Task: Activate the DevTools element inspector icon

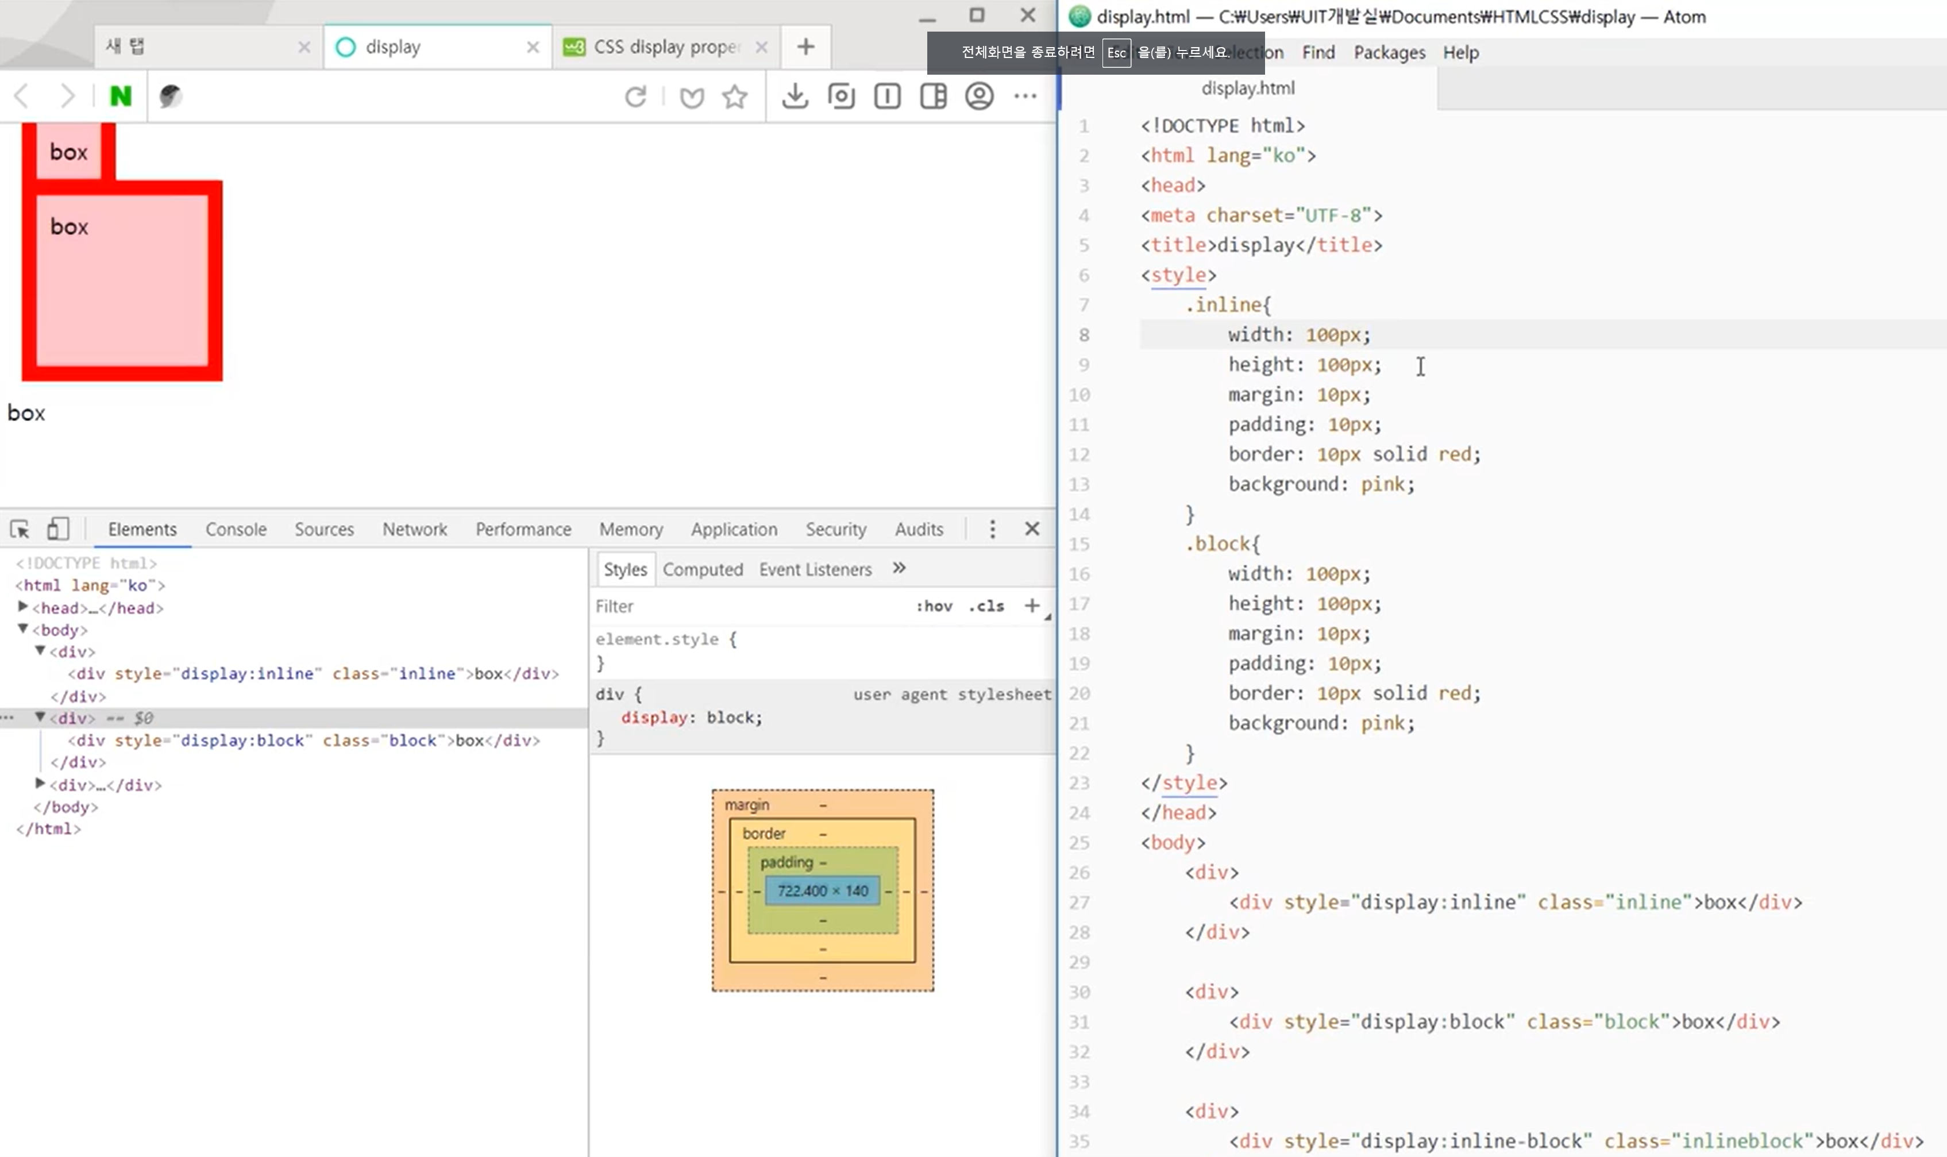Action: (20, 530)
